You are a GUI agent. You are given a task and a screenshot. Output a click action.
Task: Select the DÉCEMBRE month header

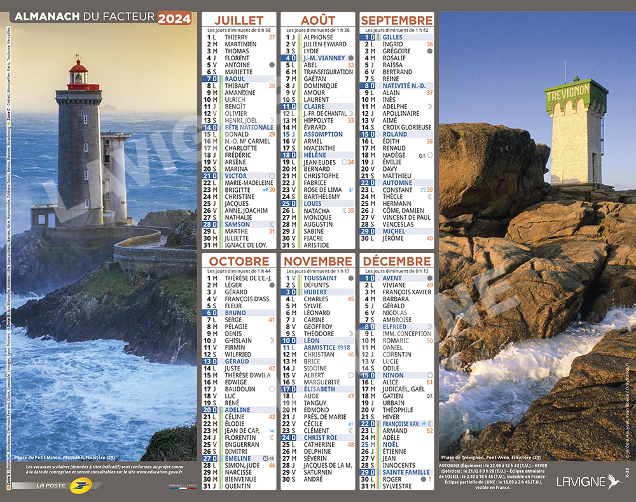(397, 261)
